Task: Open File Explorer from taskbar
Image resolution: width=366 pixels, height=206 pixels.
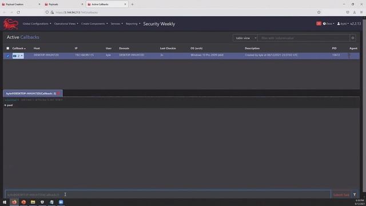Action: (33, 202)
